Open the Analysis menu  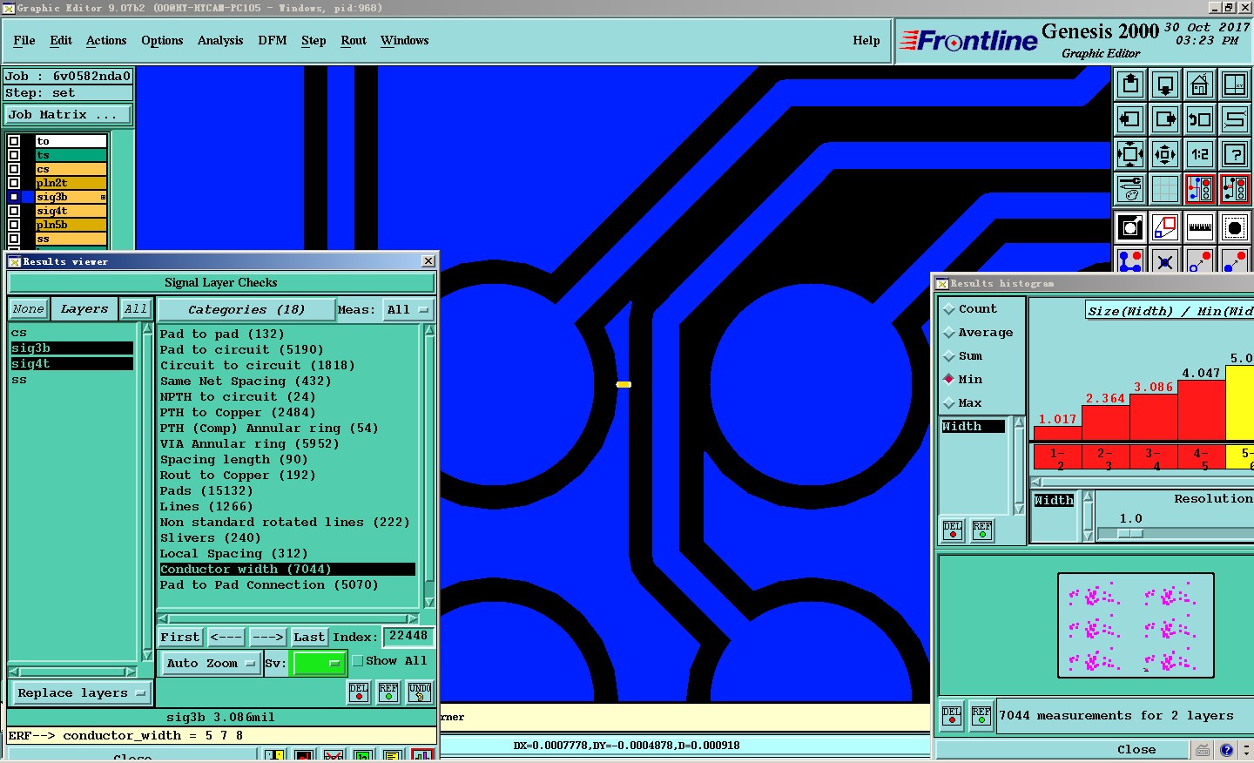click(220, 41)
